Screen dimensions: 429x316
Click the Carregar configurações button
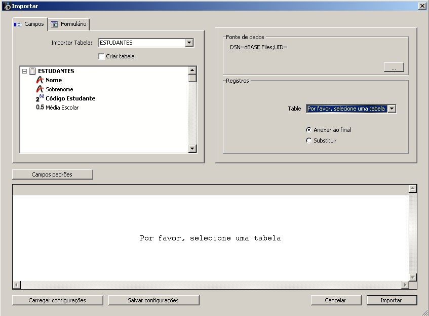[57, 300]
